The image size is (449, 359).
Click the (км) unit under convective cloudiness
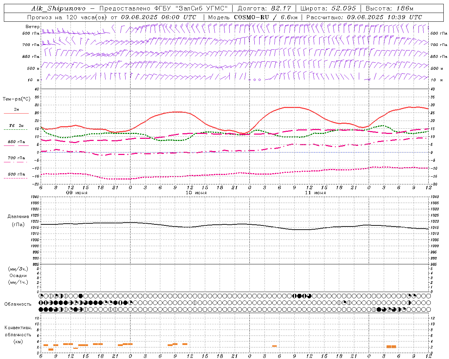coord(18,341)
